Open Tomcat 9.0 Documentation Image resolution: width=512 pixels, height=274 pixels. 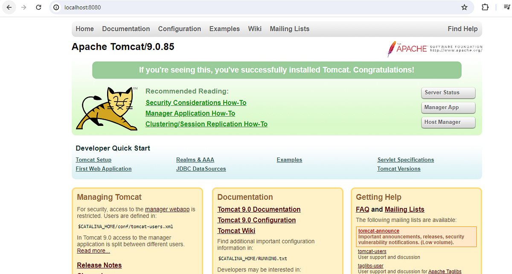pyautogui.click(x=259, y=209)
